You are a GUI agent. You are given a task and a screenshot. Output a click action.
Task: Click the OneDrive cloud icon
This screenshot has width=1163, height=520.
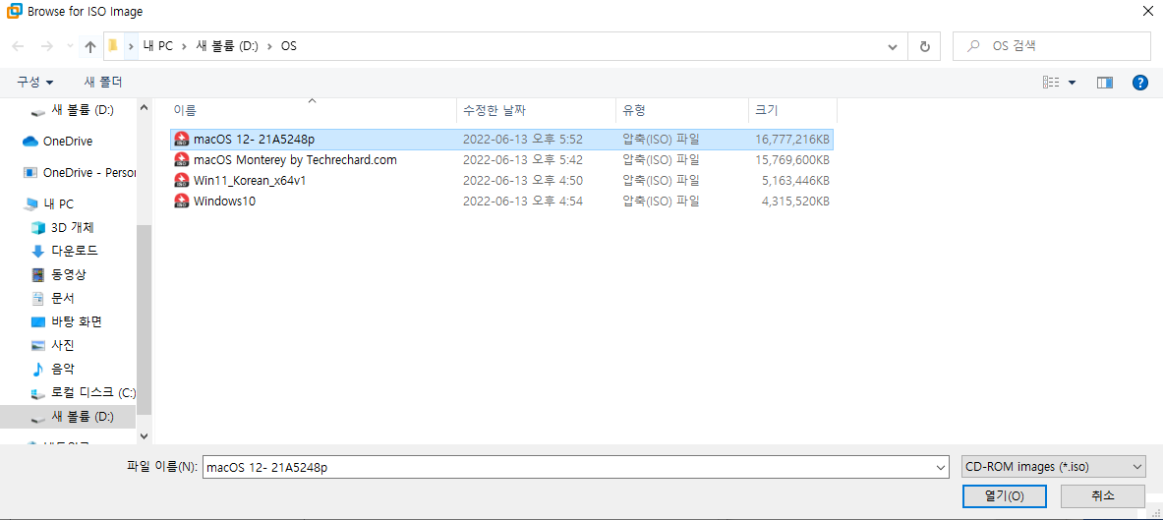pyautogui.click(x=30, y=141)
